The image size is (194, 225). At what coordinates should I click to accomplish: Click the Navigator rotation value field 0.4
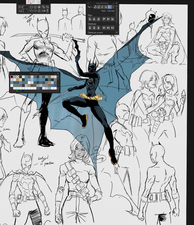[x=21, y=11]
